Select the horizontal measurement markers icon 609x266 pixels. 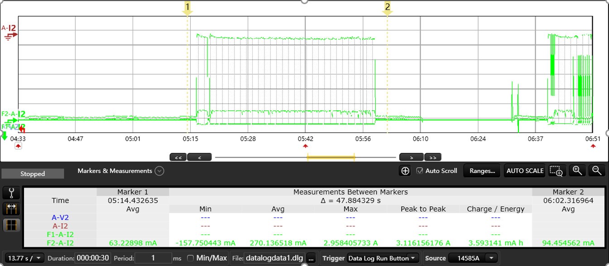(11, 209)
